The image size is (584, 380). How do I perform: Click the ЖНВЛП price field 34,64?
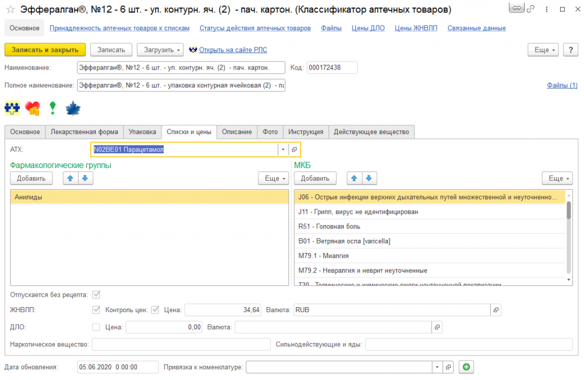(223, 310)
